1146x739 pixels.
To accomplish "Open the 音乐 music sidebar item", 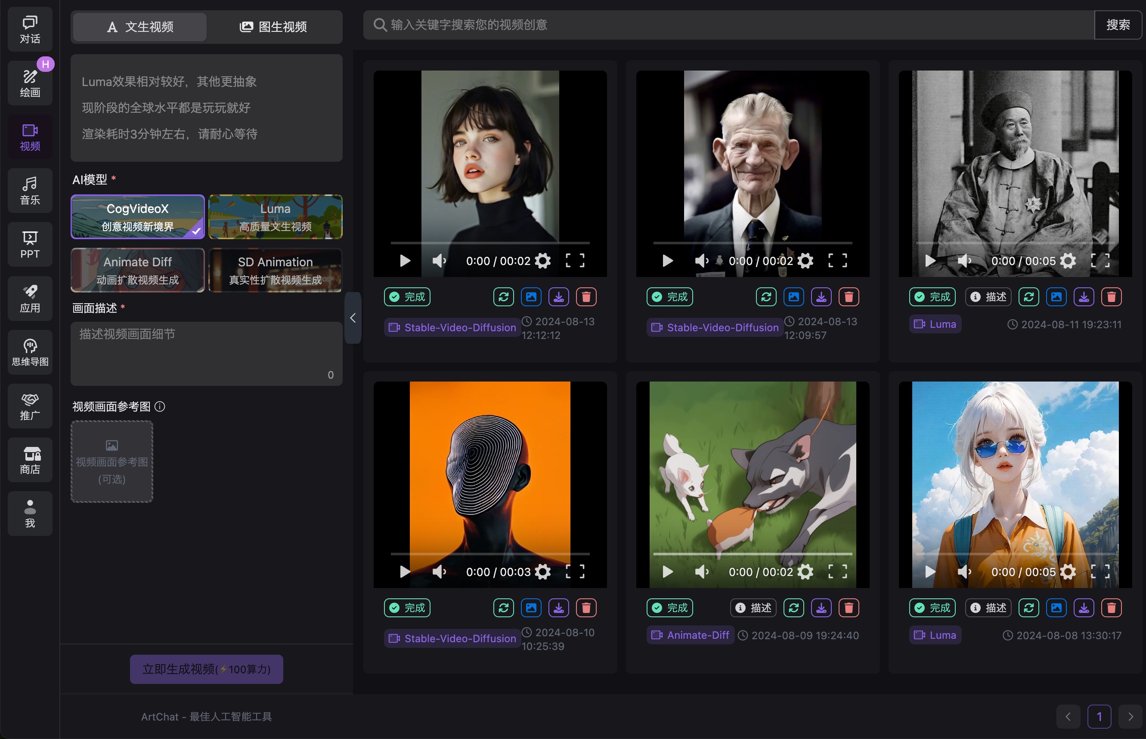I will (30, 191).
